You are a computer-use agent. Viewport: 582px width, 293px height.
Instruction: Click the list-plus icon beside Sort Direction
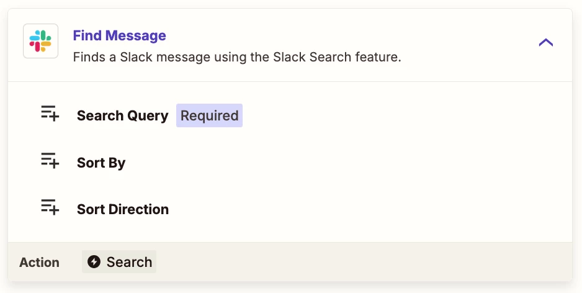(50, 207)
